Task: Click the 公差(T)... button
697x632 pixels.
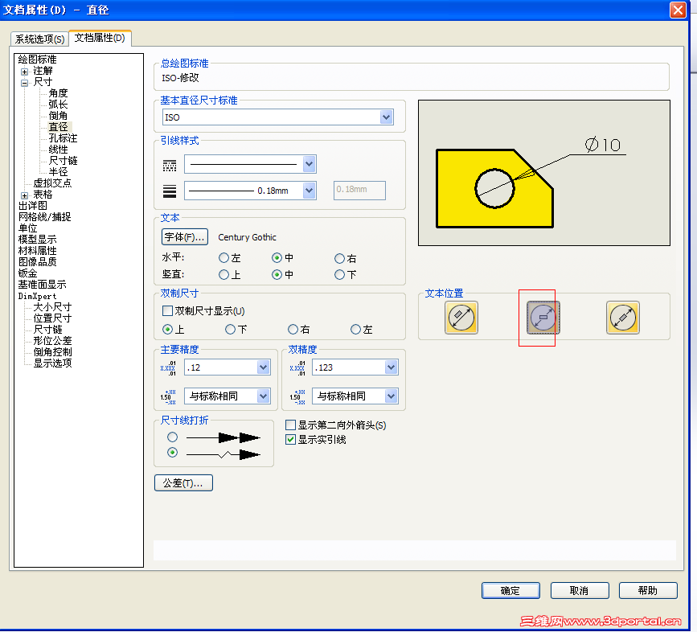Action: click(x=183, y=482)
